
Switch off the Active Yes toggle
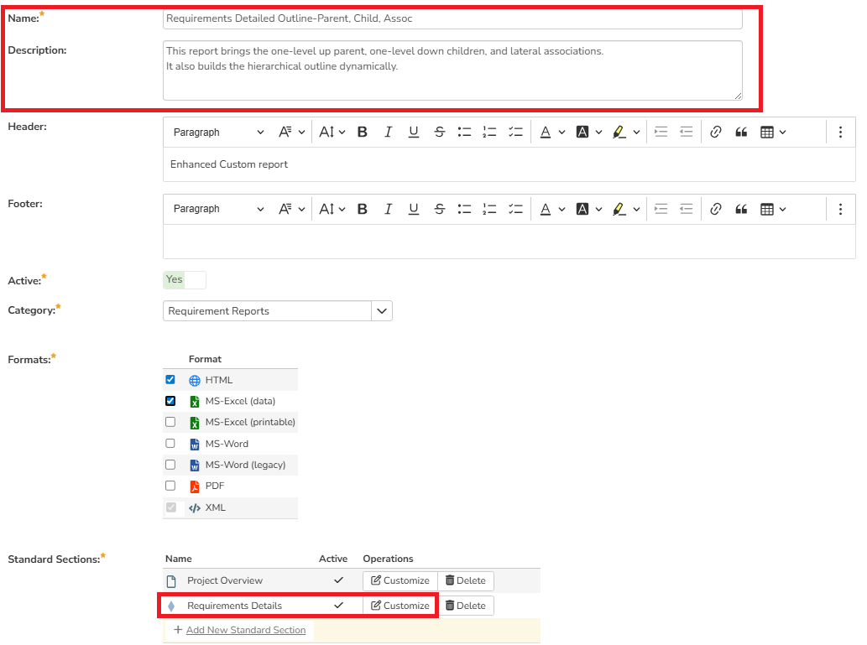pyautogui.click(x=184, y=280)
